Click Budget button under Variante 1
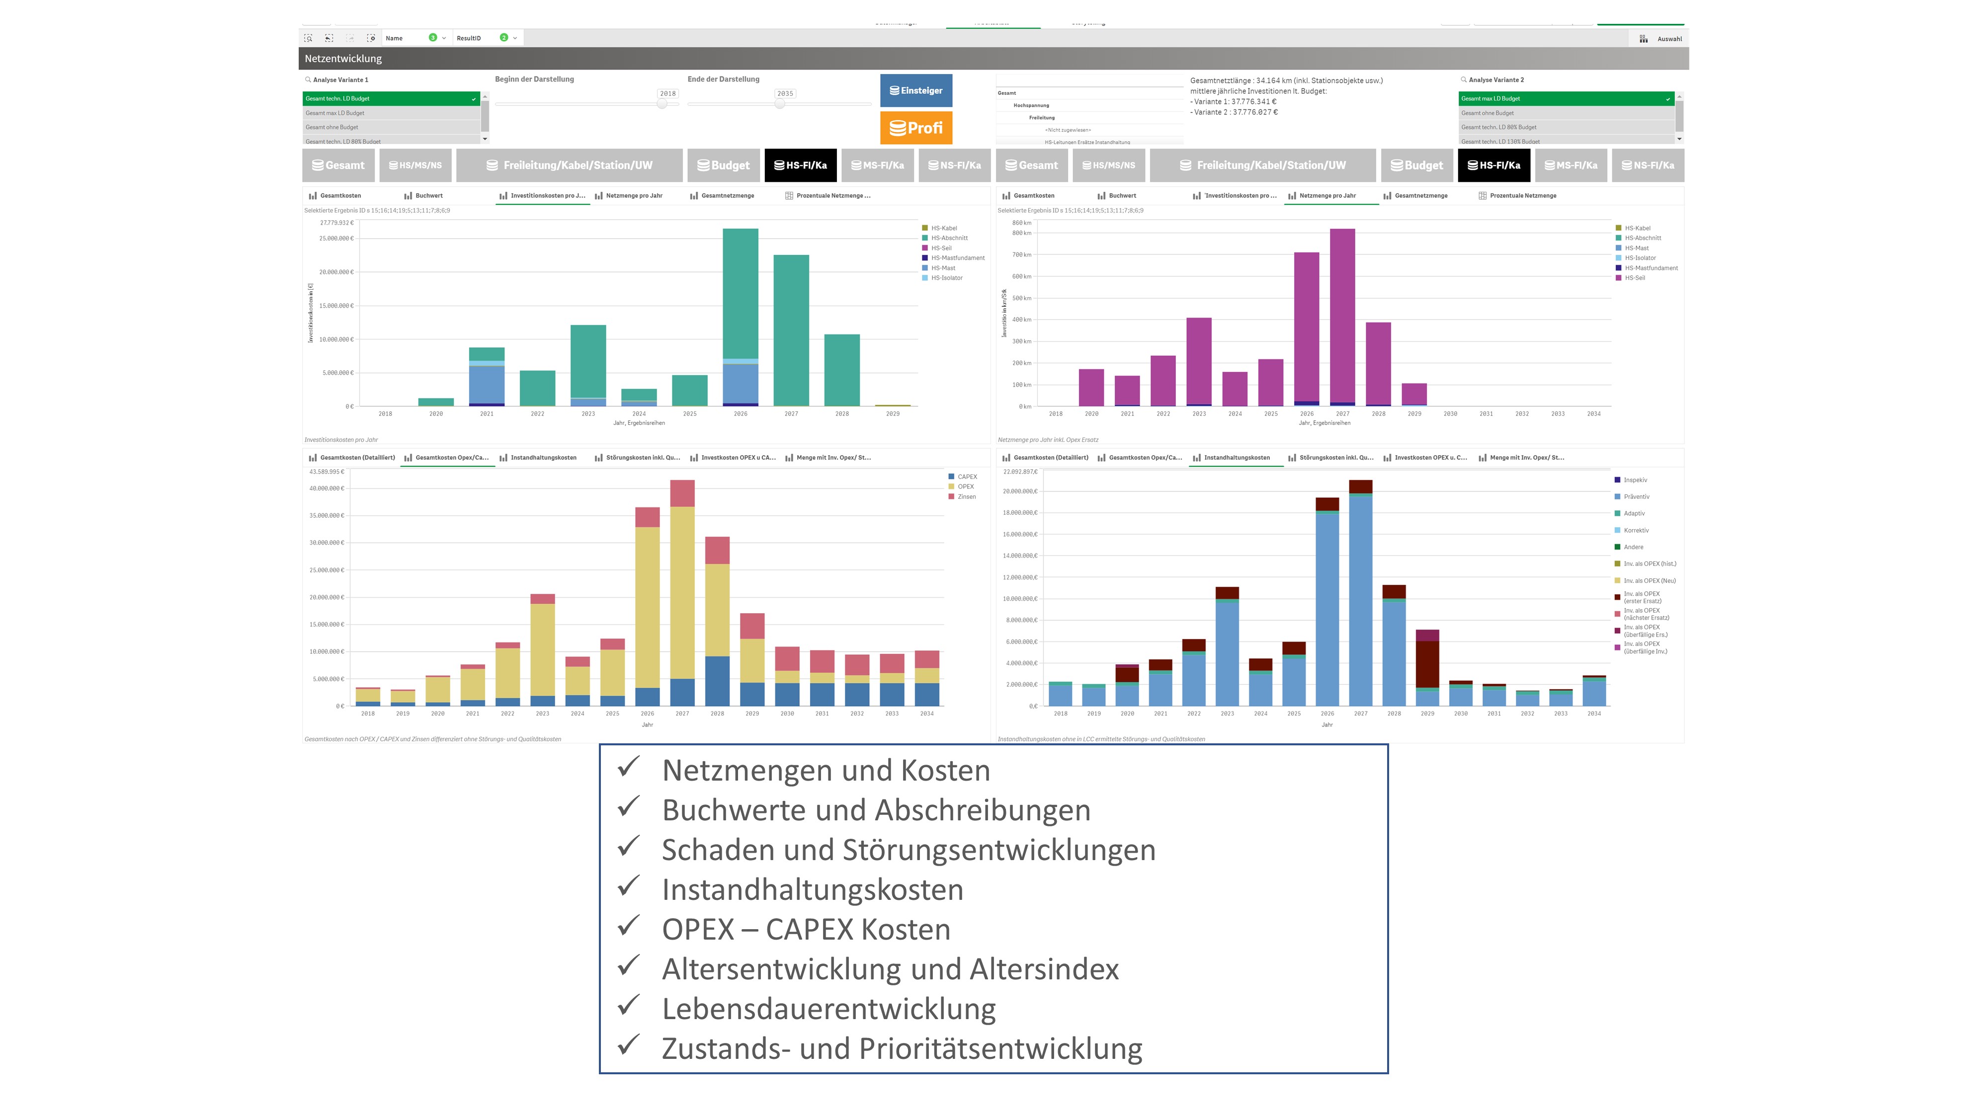The width and height of the screenshot is (1988, 1118). 723,165
